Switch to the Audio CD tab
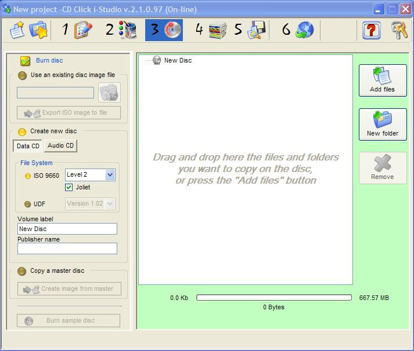 (61, 145)
